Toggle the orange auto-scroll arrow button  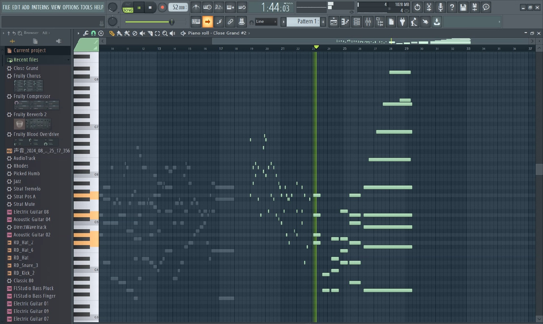point(207,22)
